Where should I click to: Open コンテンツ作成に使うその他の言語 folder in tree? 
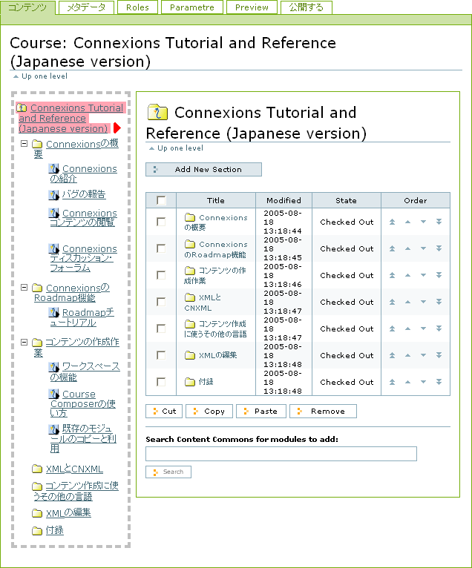(x=76, y=491)
